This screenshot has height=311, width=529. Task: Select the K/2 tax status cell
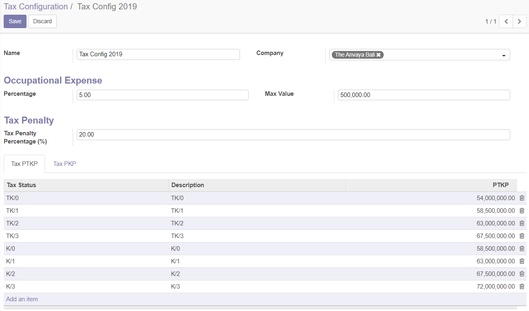[x=86, y=274]
